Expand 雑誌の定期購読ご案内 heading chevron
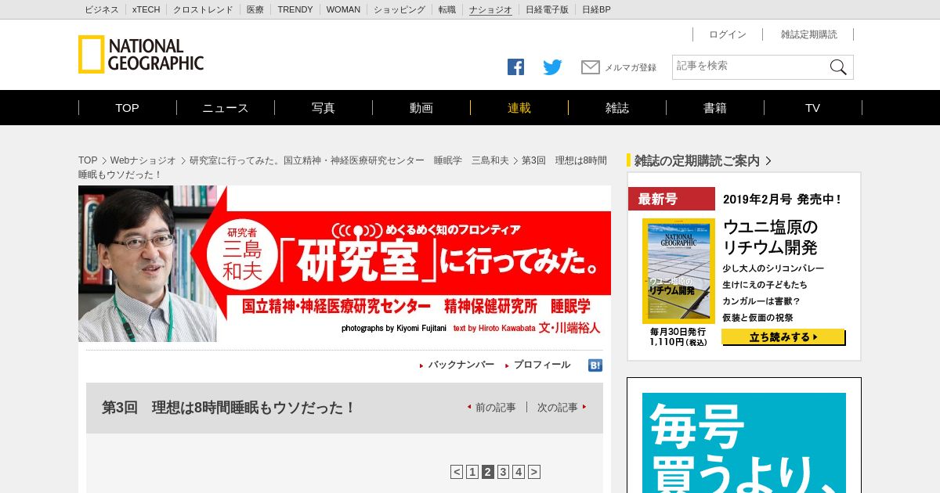 coord(768,160)
